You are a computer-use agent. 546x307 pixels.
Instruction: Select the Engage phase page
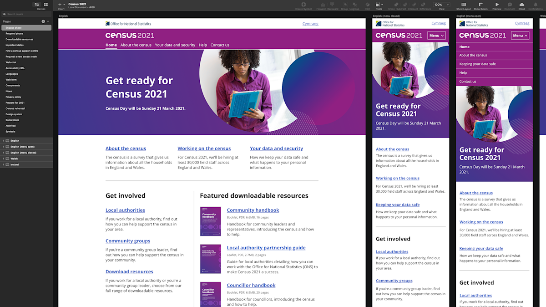coord(26,28)
